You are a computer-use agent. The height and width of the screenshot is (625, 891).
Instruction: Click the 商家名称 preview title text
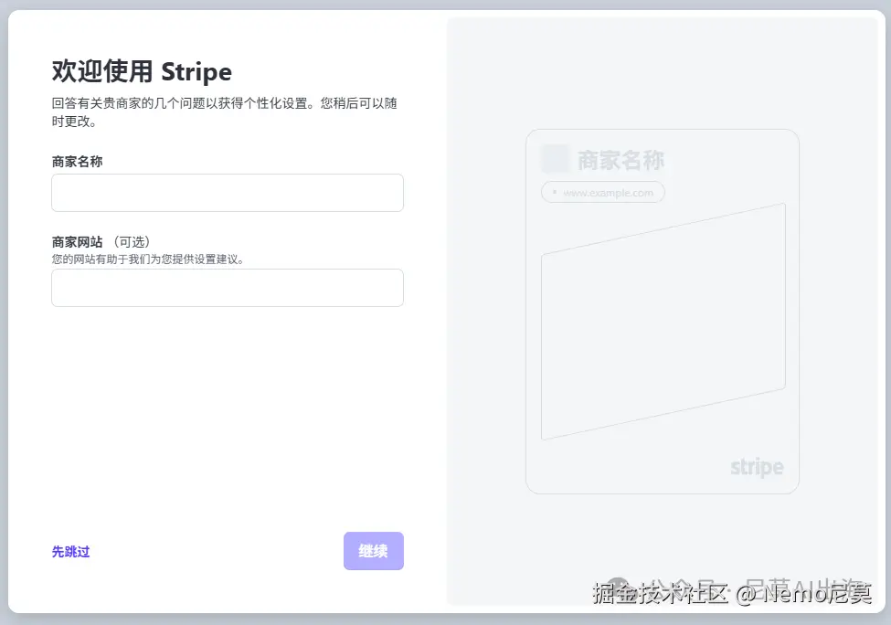(x=620, y=158)
